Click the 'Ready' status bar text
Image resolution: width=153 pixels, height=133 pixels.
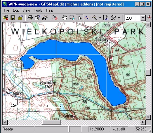click(8, 129)
